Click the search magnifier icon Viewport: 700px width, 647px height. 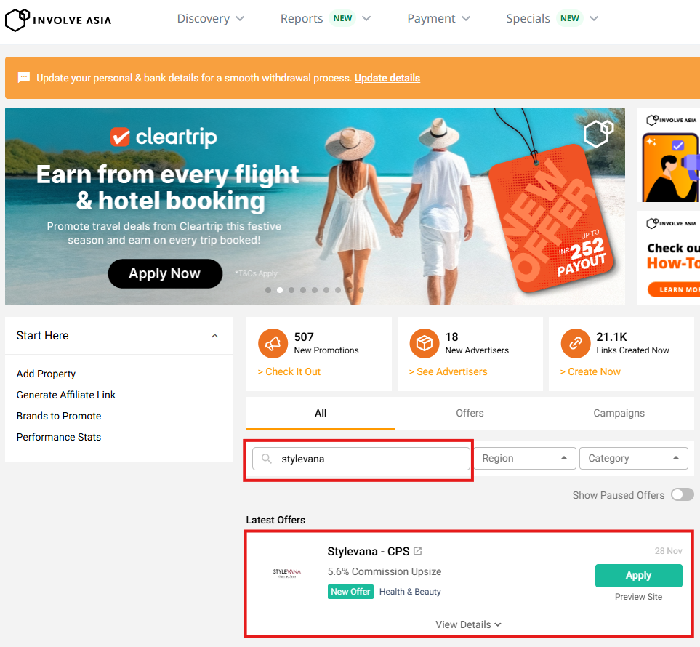[x=267, y=459]
